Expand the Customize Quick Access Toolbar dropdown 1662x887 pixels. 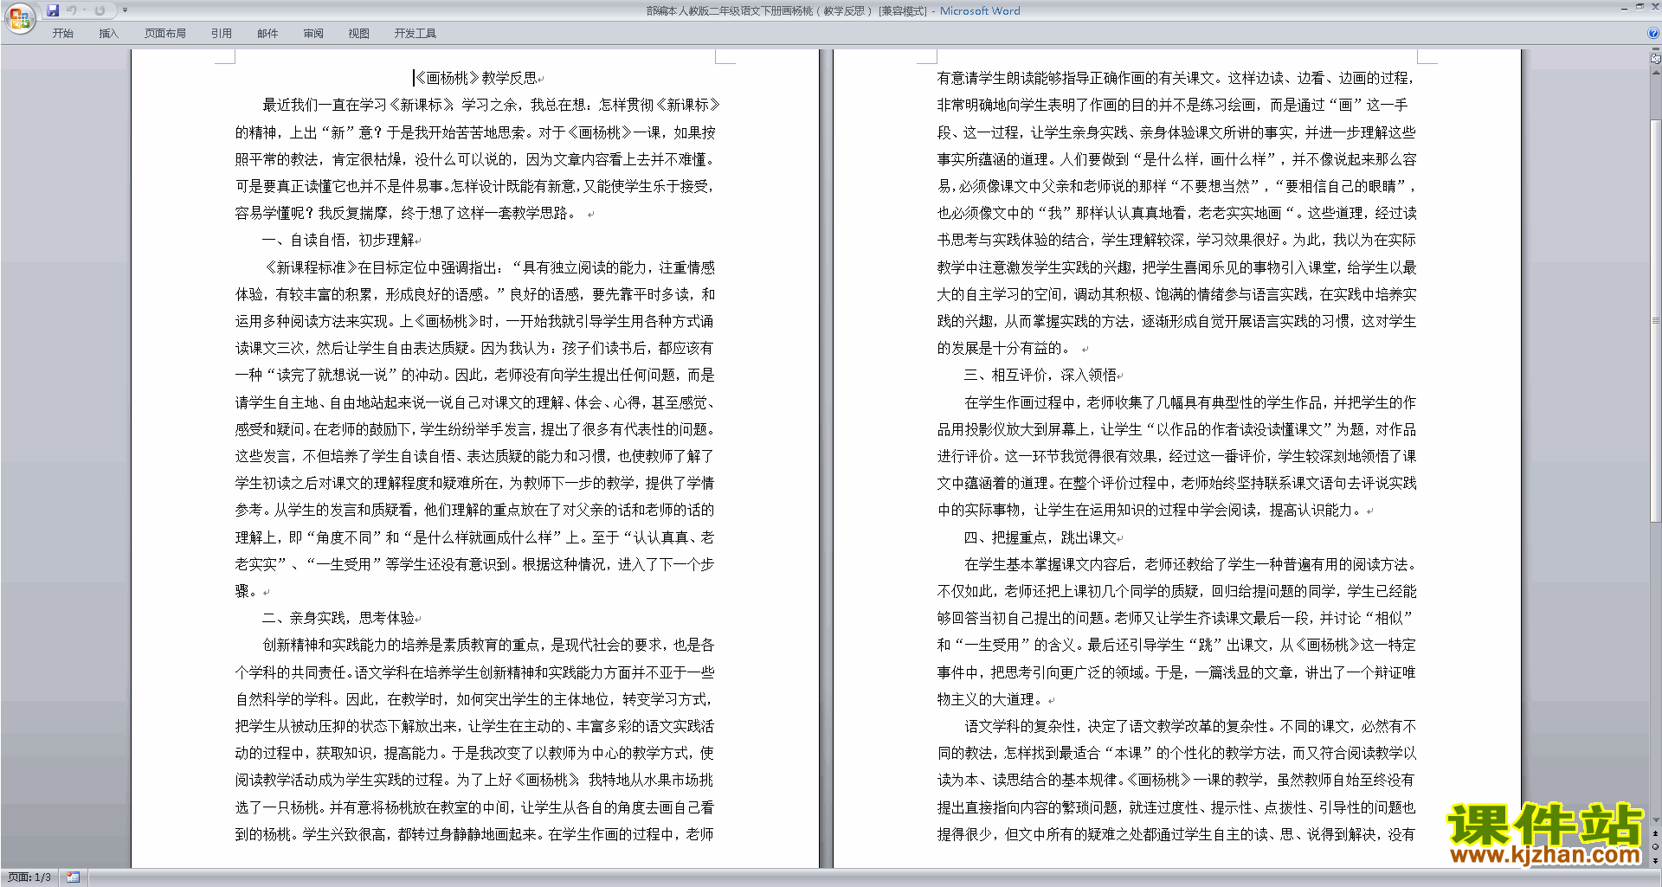(125, 10)
